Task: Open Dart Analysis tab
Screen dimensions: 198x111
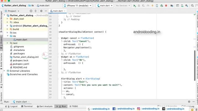Action: pos(45,106)
